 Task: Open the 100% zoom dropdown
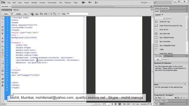click(106, 104)
